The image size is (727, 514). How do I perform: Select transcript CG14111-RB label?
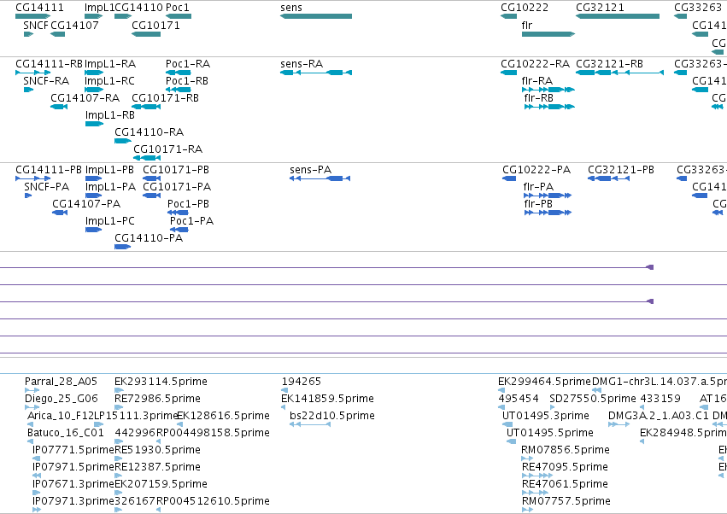tap(50, 63)
